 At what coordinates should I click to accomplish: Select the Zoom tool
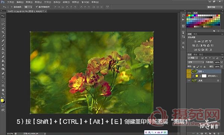[x=3, y=94]
